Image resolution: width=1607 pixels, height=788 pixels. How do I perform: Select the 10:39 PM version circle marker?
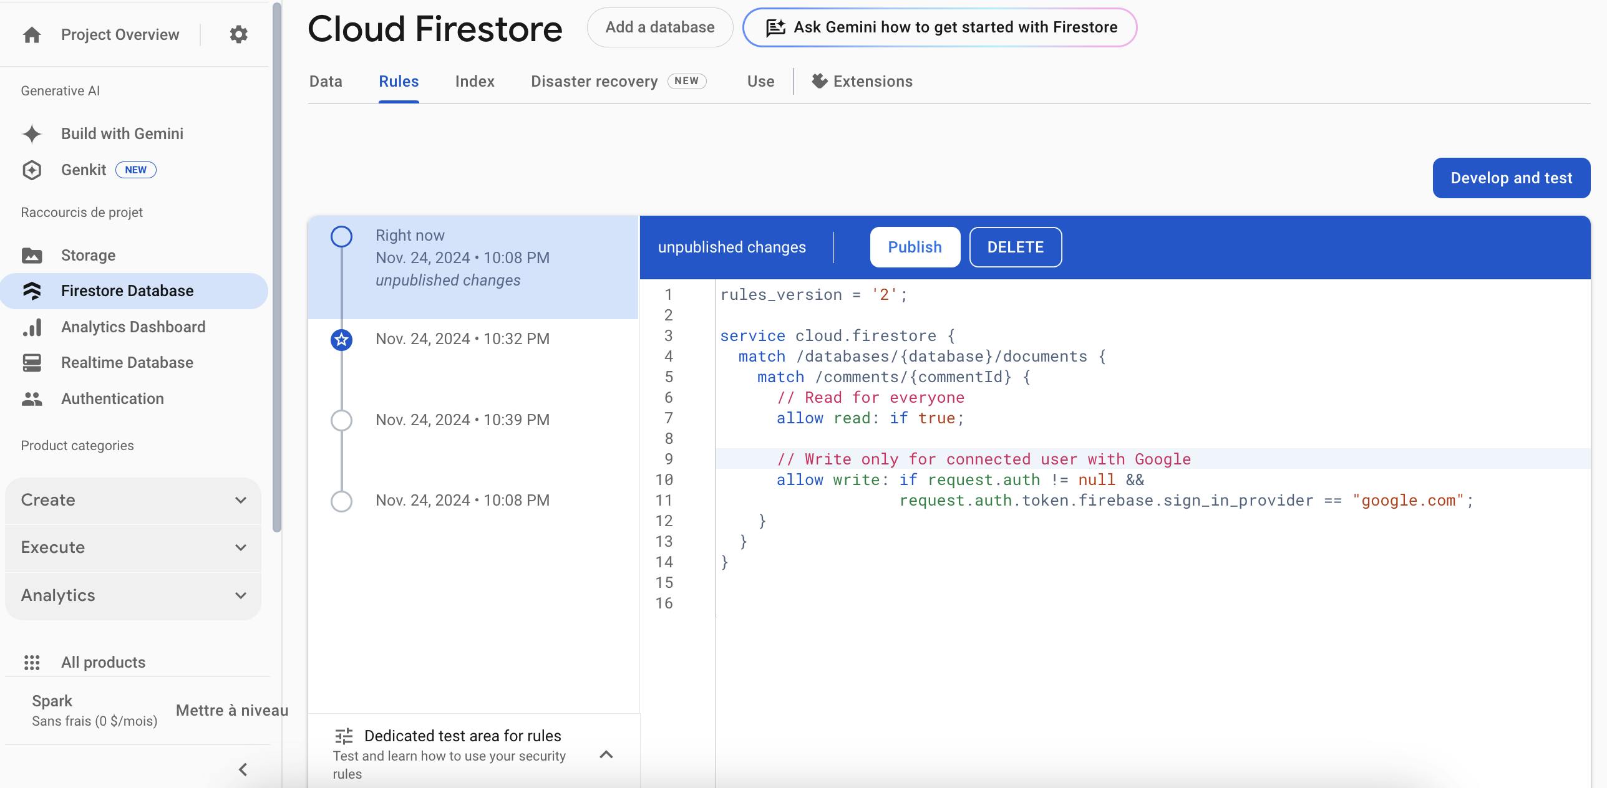click(x=341, y=421)
